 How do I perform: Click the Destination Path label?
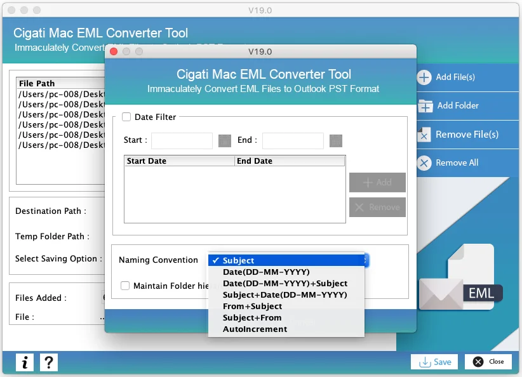[51, 211]
